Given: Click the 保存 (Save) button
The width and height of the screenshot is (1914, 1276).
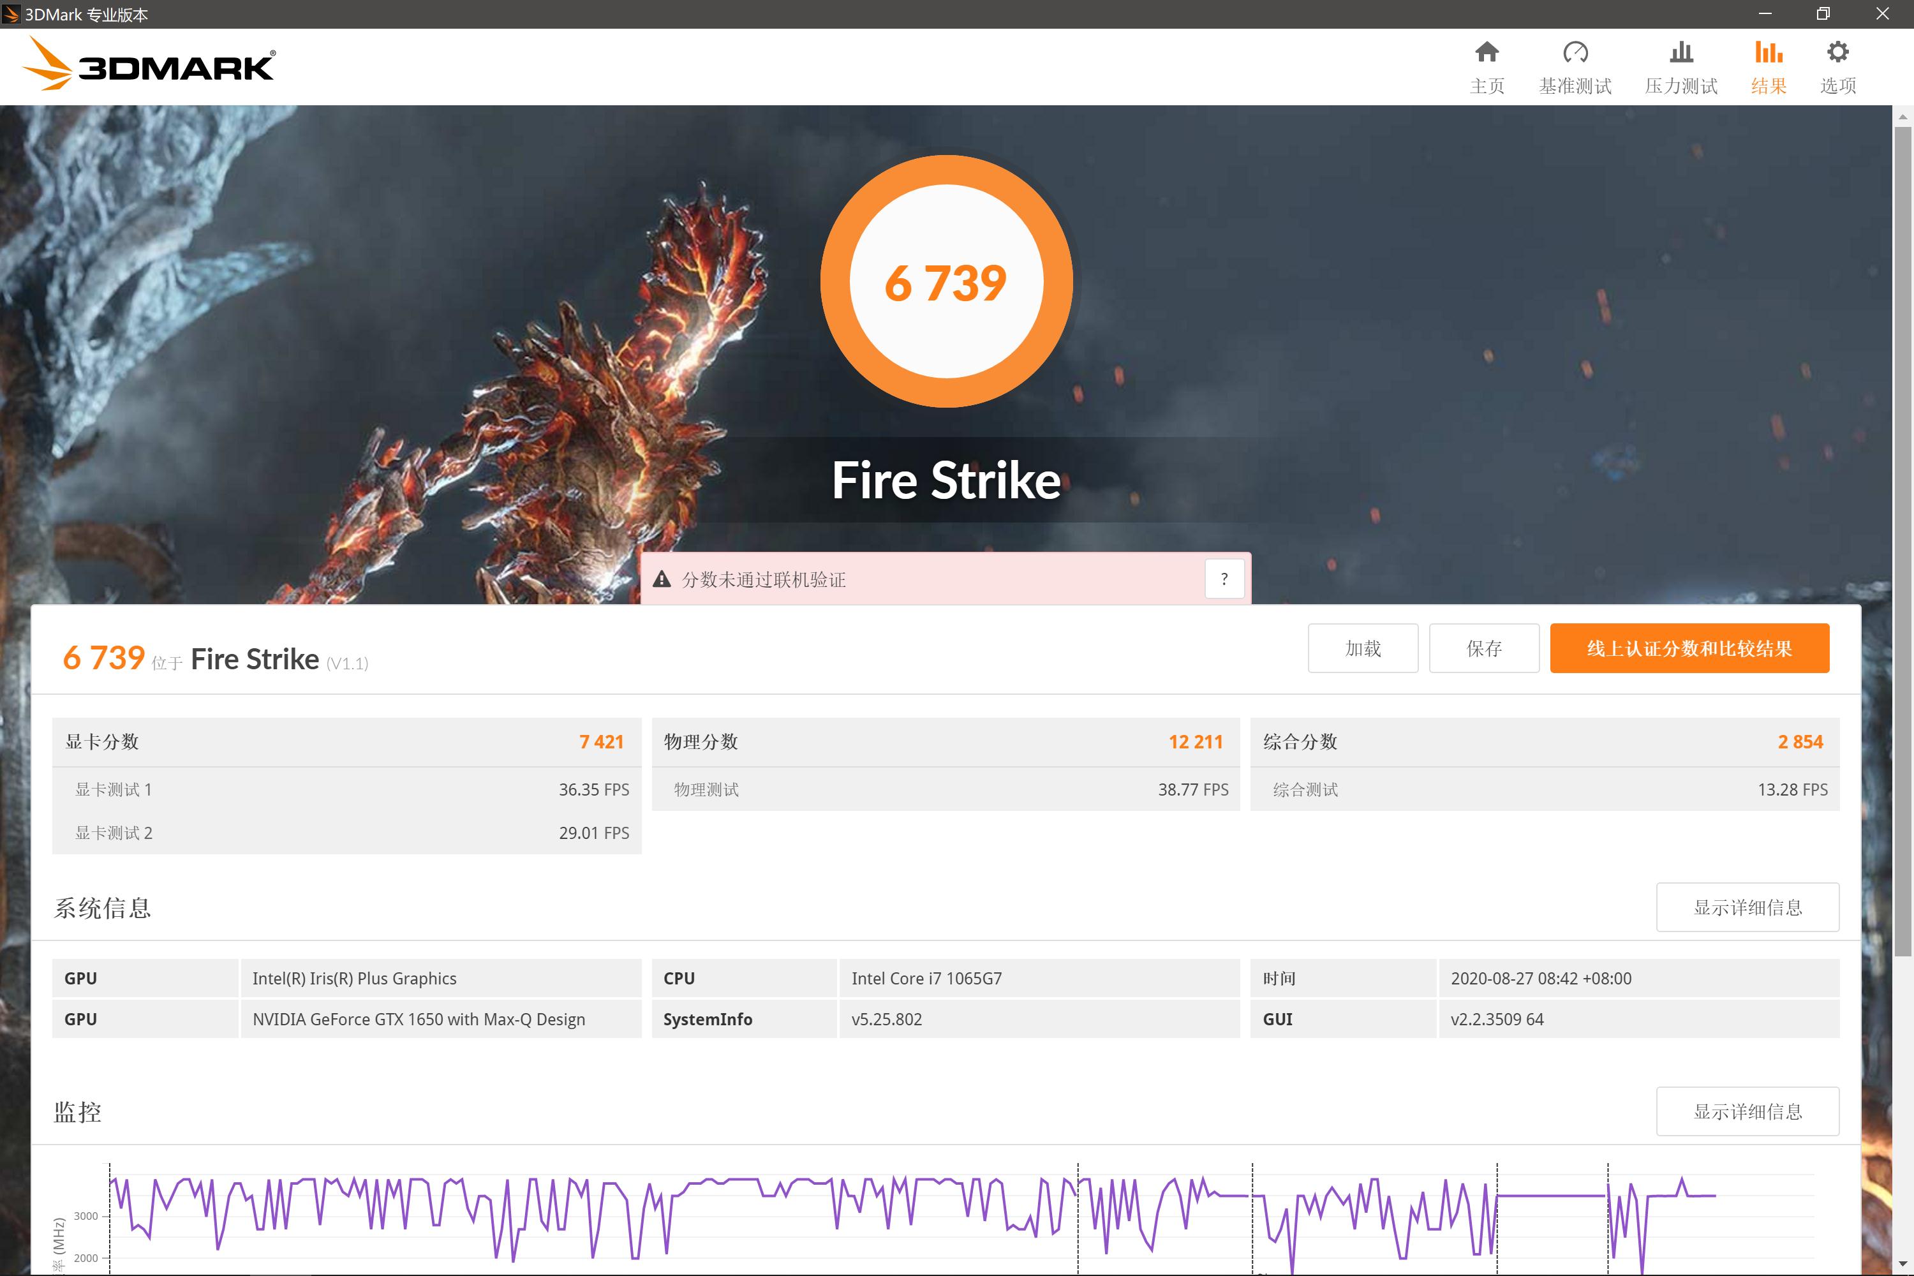Looking at the screenshot, I should [x=1483, y=649].
